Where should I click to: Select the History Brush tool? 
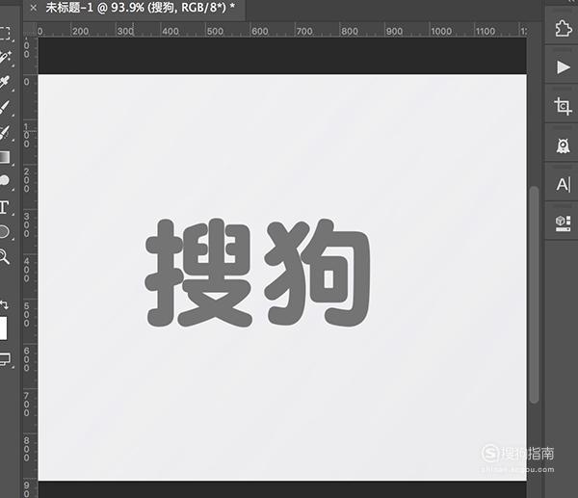[5, 133]
